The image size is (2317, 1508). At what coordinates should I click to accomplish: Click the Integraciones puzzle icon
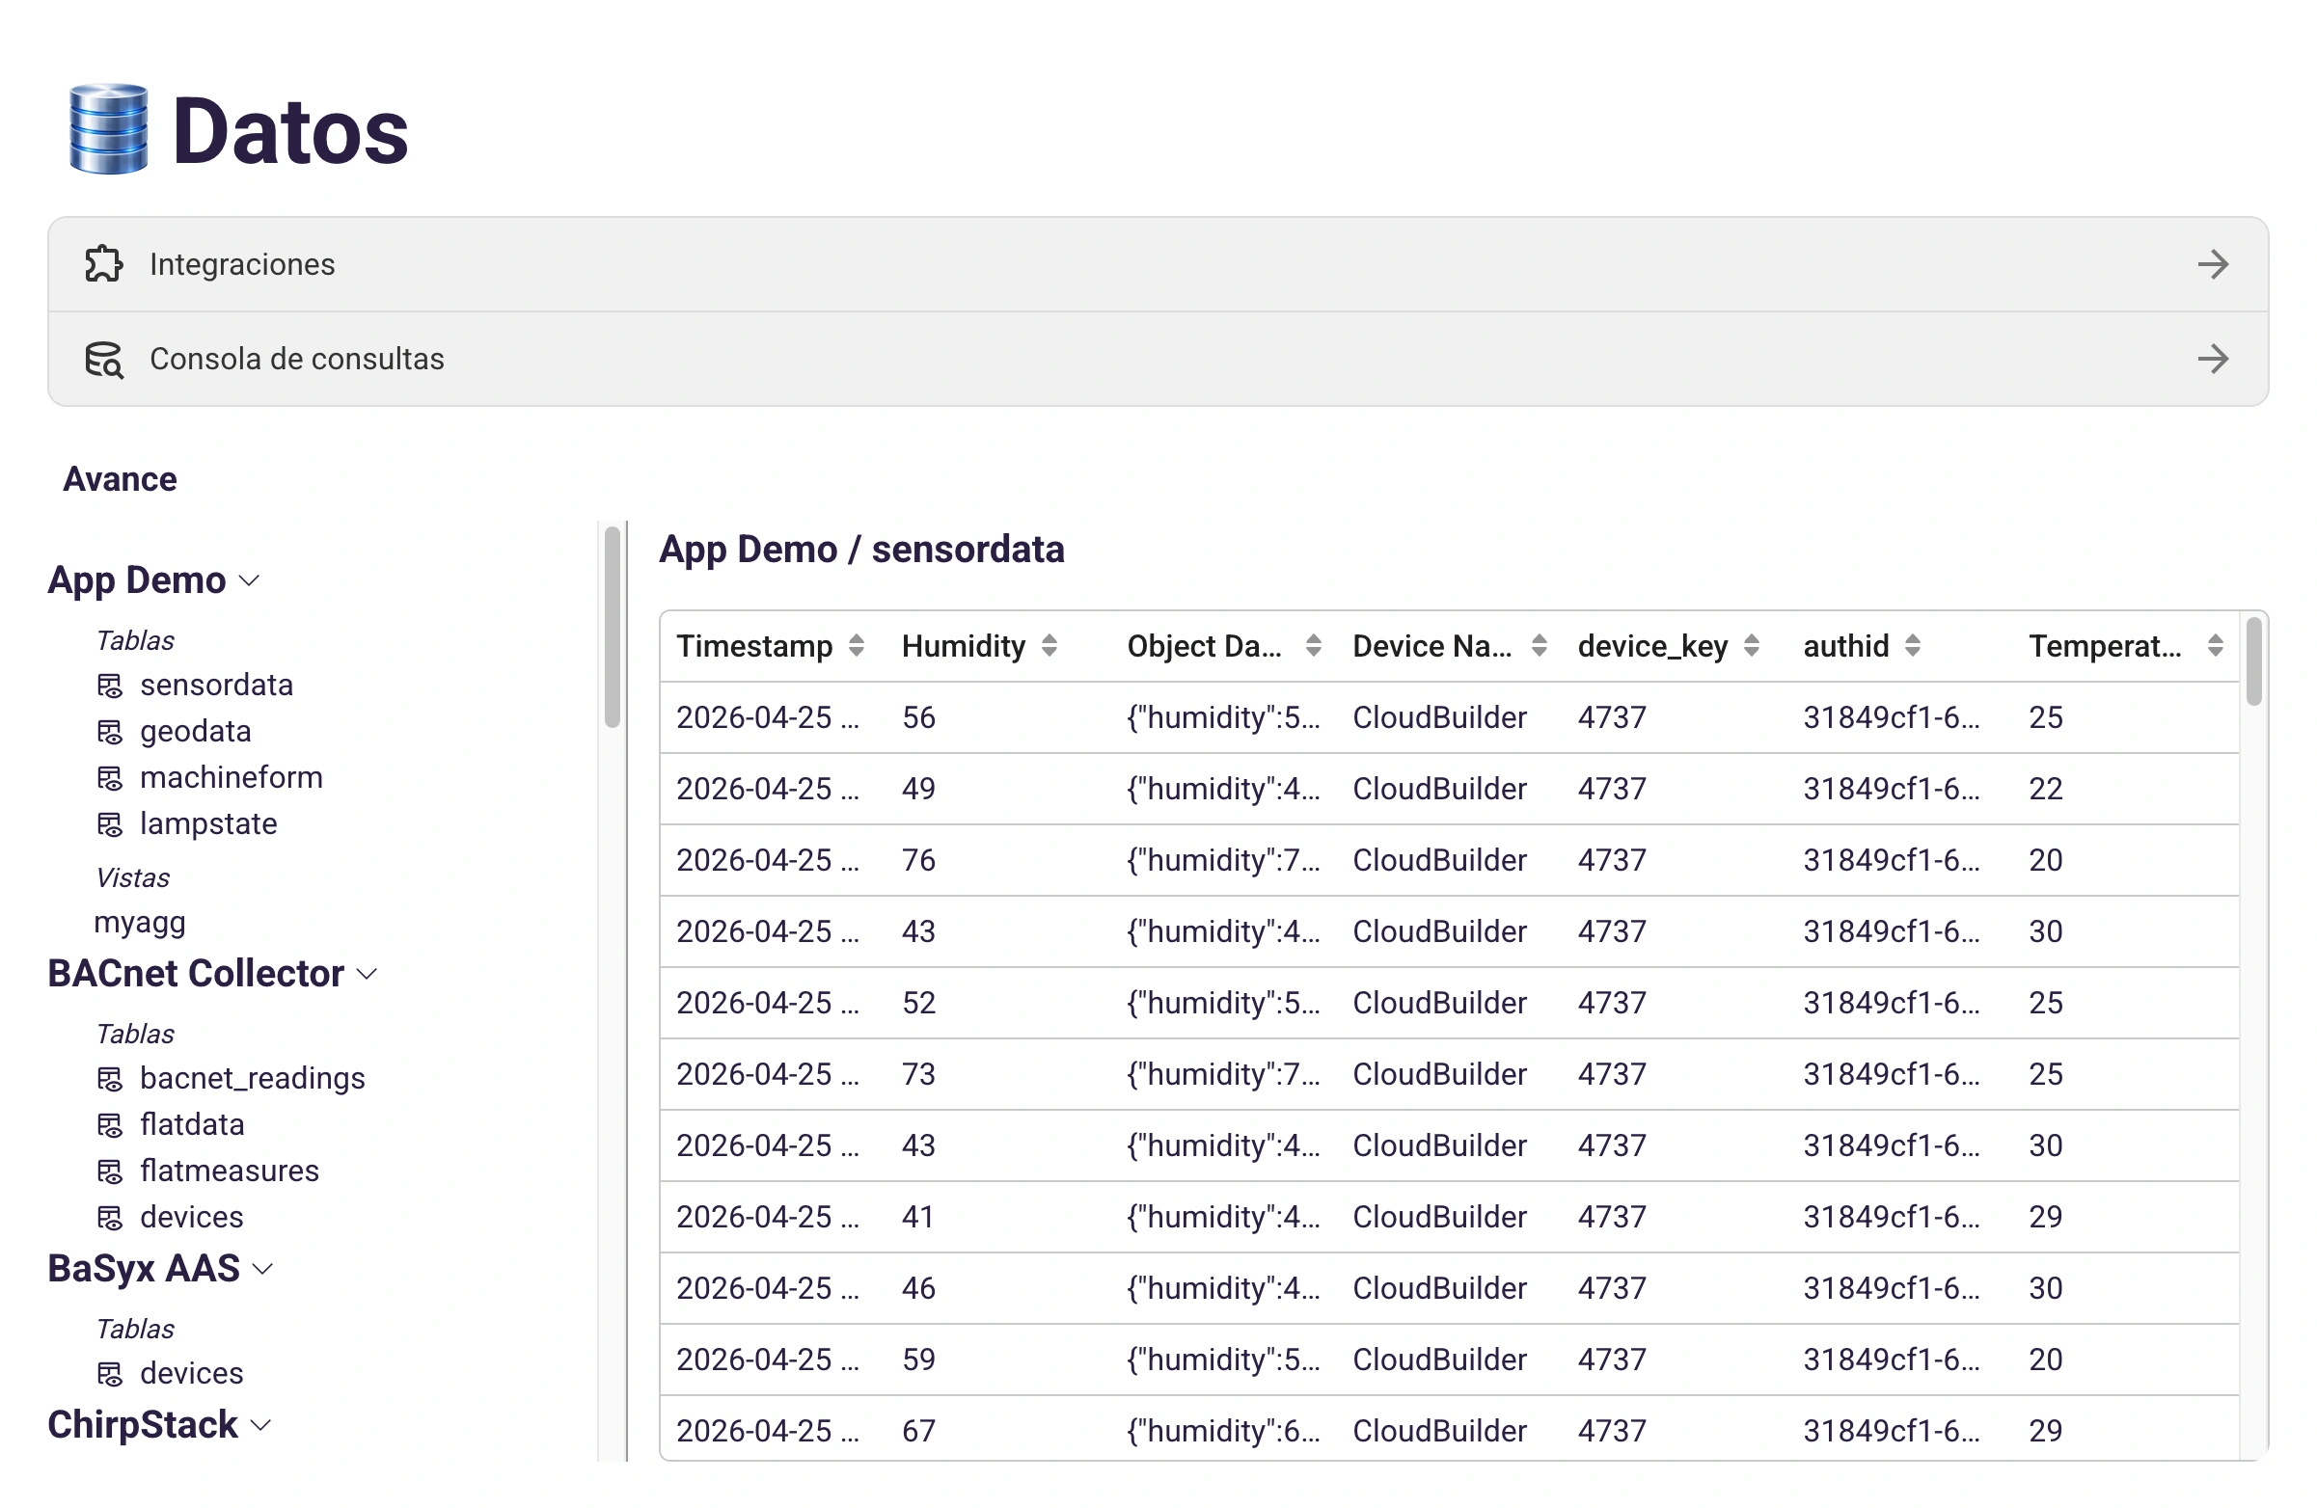[103, 264]
